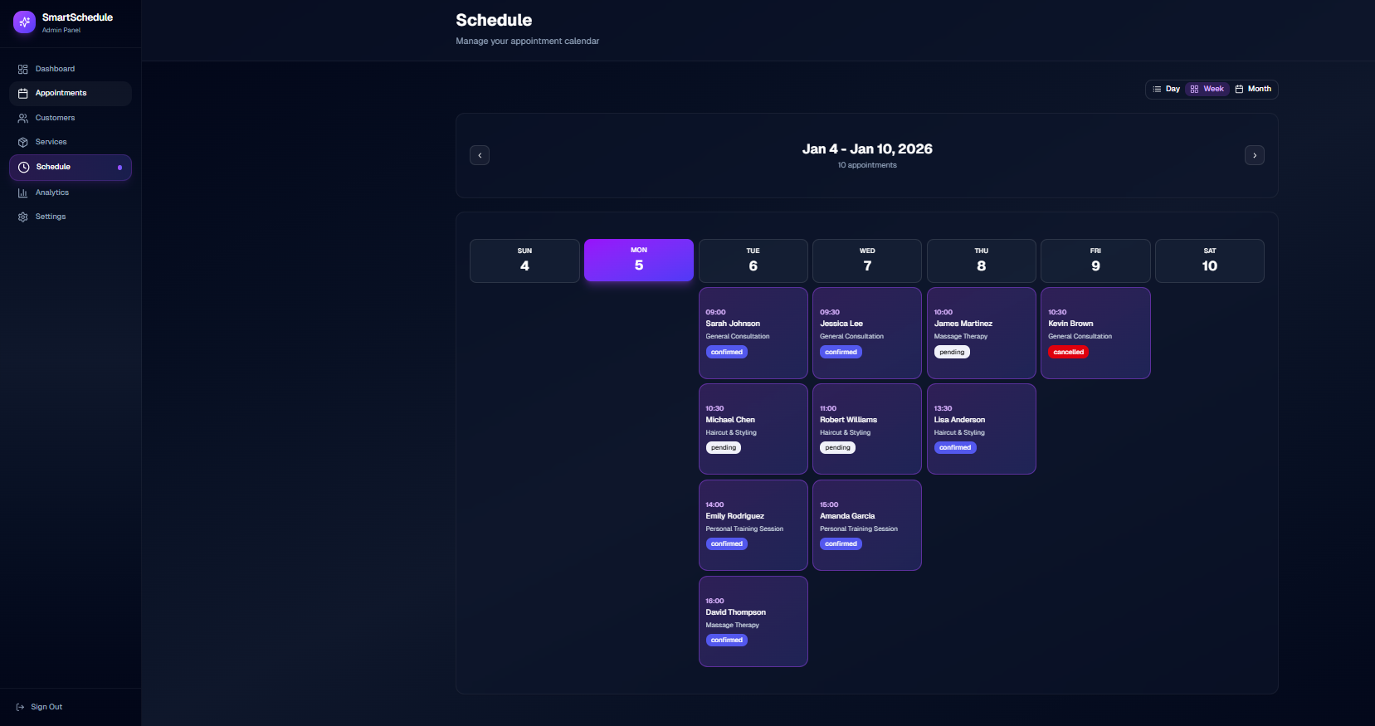Open Settings from the sidebar
This screenshot has width=1375, height=726.
(71, 217)
